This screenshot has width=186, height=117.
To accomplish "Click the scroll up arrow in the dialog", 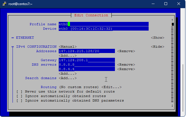I will (x=172, y=20).
